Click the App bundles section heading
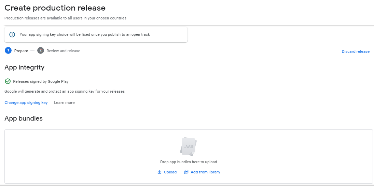 click(x=24, y=119)
